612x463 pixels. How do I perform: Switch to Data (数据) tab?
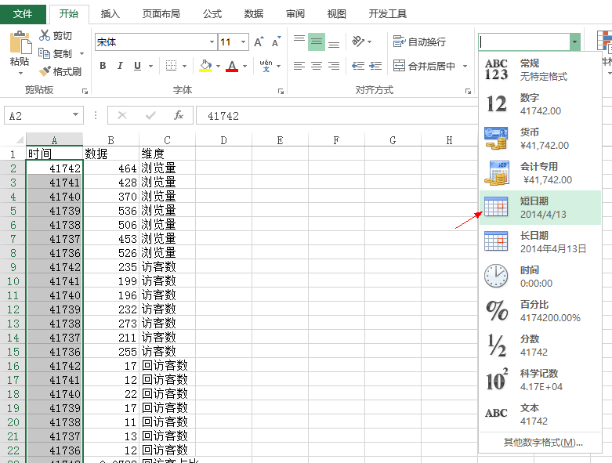click(254, 14)
